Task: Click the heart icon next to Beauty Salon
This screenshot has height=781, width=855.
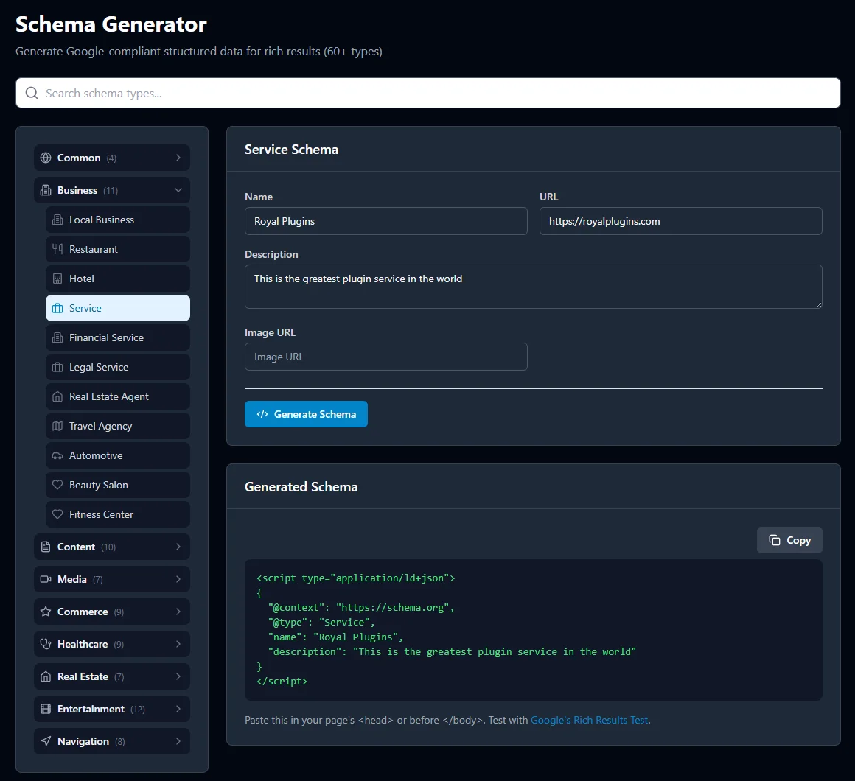Action: coord(57,485)
